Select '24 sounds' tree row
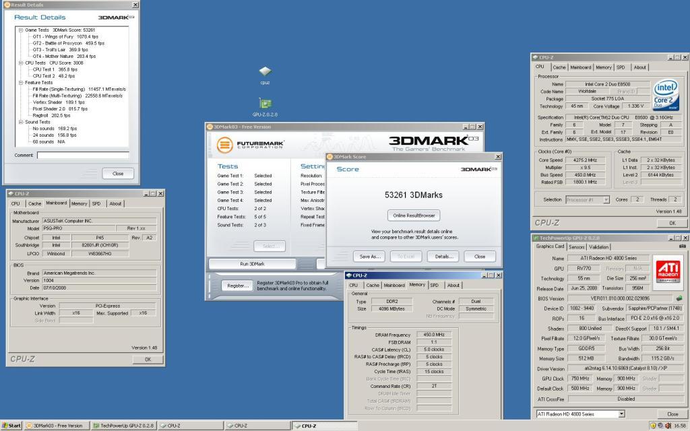The image size is (690, 431). (x=55, y=135)
